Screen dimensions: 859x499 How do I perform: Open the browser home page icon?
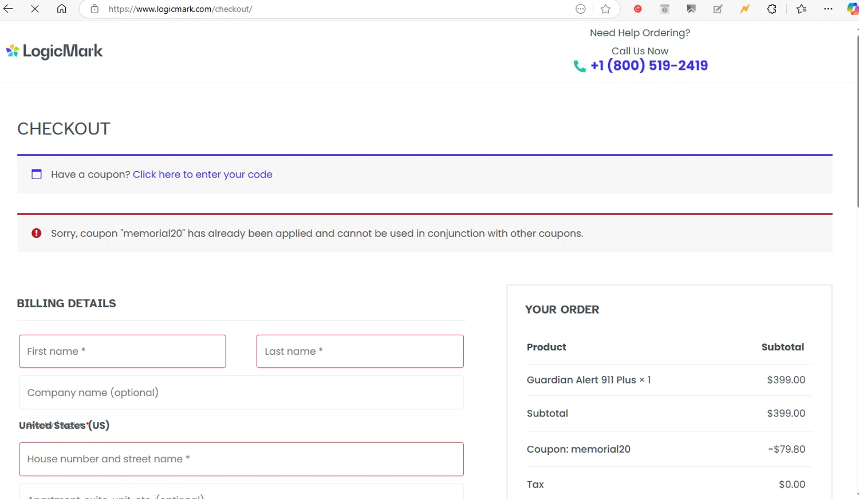pyautogui.click(x=62, y=9)
